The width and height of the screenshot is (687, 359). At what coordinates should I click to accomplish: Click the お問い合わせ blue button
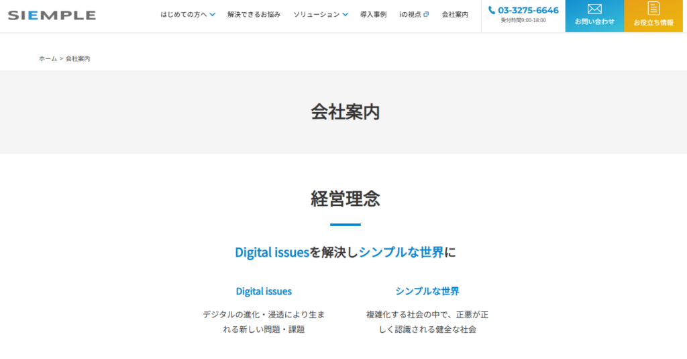pyautogui.click(x=594, y=16)
